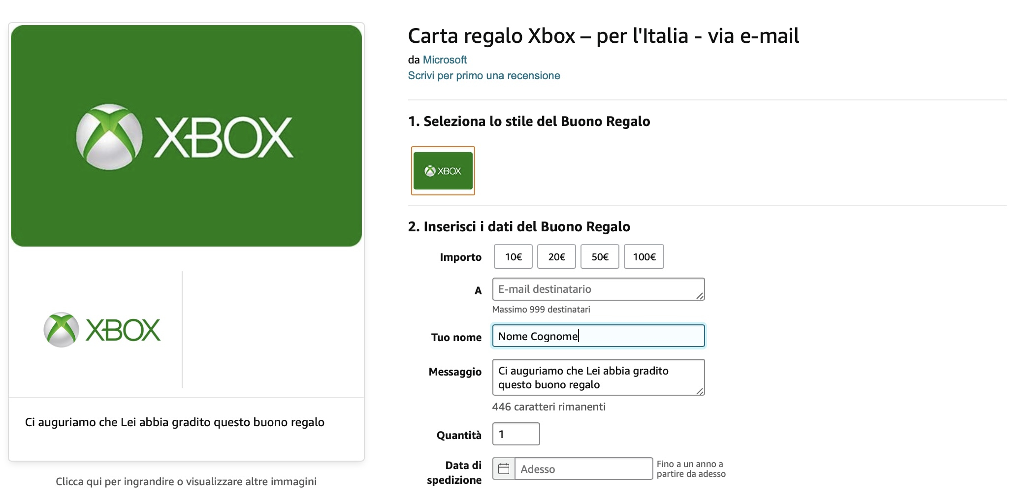Click the large Xbox card product image
The height and width of the screenshot is (502, 1031).
point(187,134)
